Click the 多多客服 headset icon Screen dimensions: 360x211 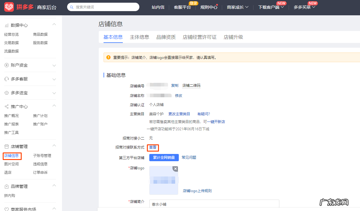6,79
